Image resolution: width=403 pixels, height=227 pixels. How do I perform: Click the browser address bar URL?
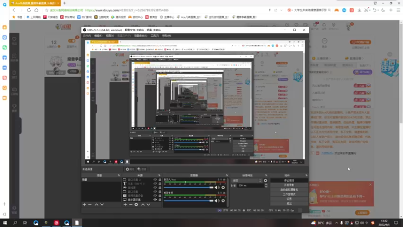click(x=127, y=10)
